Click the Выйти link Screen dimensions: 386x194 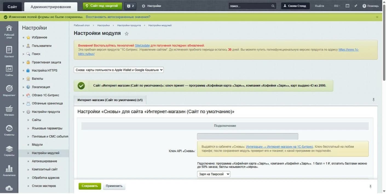tap(319, 6)
